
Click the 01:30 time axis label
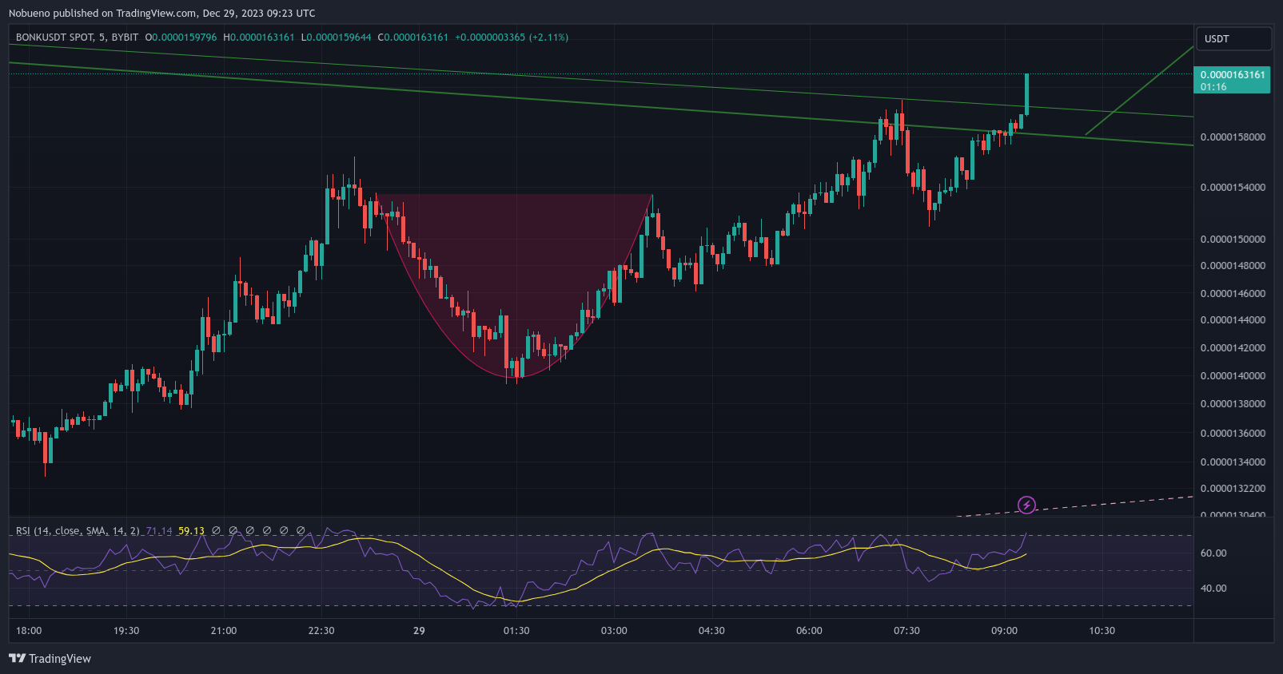516,631
